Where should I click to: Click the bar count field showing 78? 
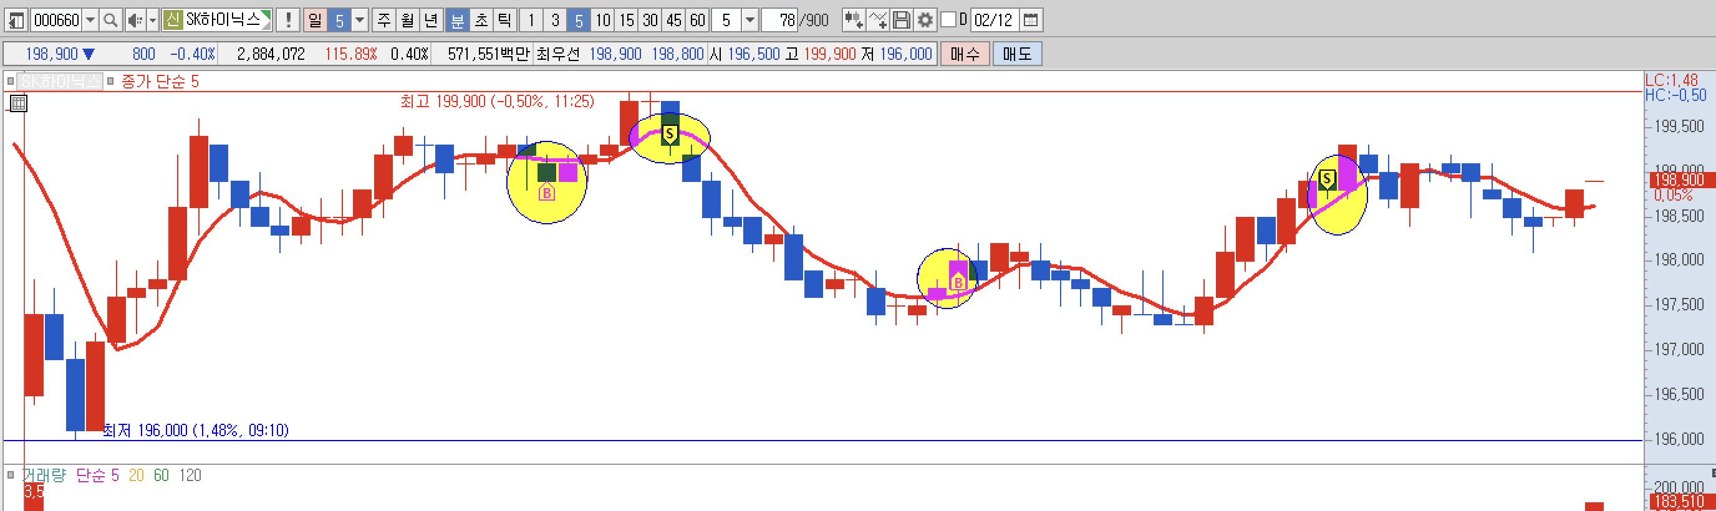[x=780, y=20]
